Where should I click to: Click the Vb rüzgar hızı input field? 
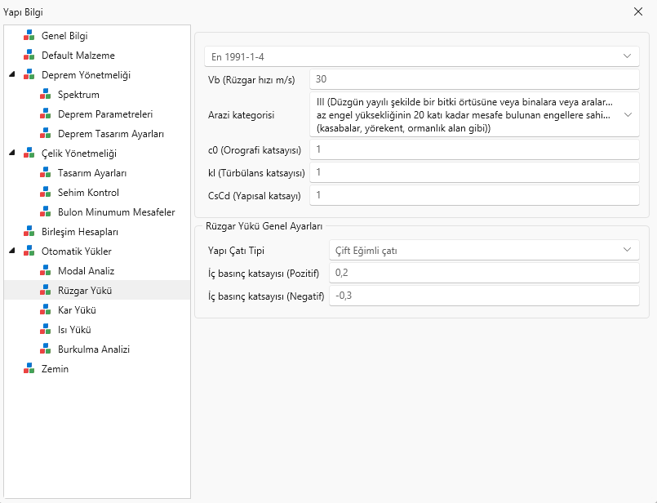[474, 79]
